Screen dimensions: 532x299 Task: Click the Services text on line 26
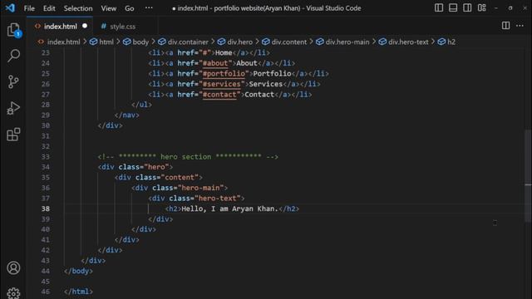[266, 84]
